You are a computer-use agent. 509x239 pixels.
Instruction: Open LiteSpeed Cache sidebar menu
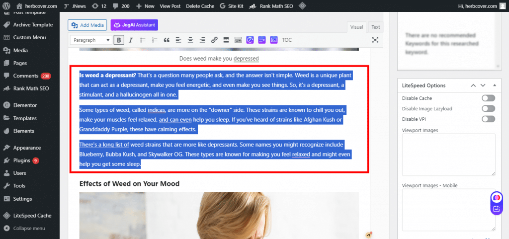pos(30,215)
